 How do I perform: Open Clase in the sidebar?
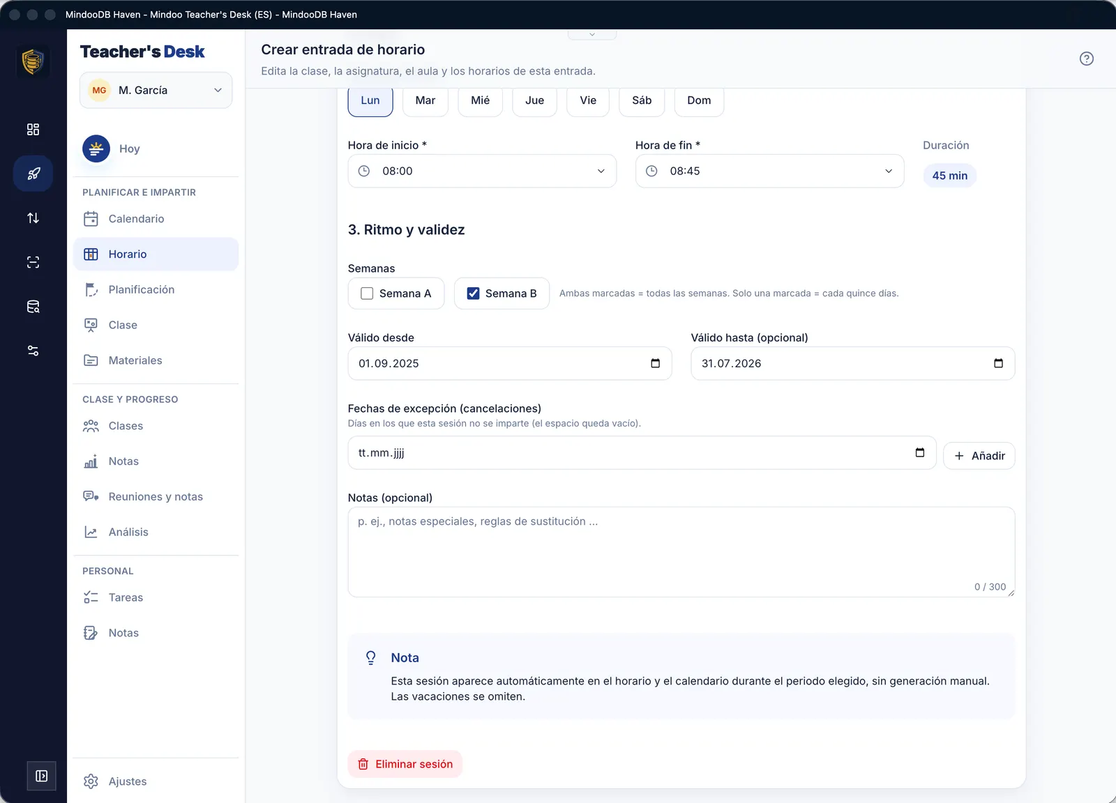click(x=156, y=325)
